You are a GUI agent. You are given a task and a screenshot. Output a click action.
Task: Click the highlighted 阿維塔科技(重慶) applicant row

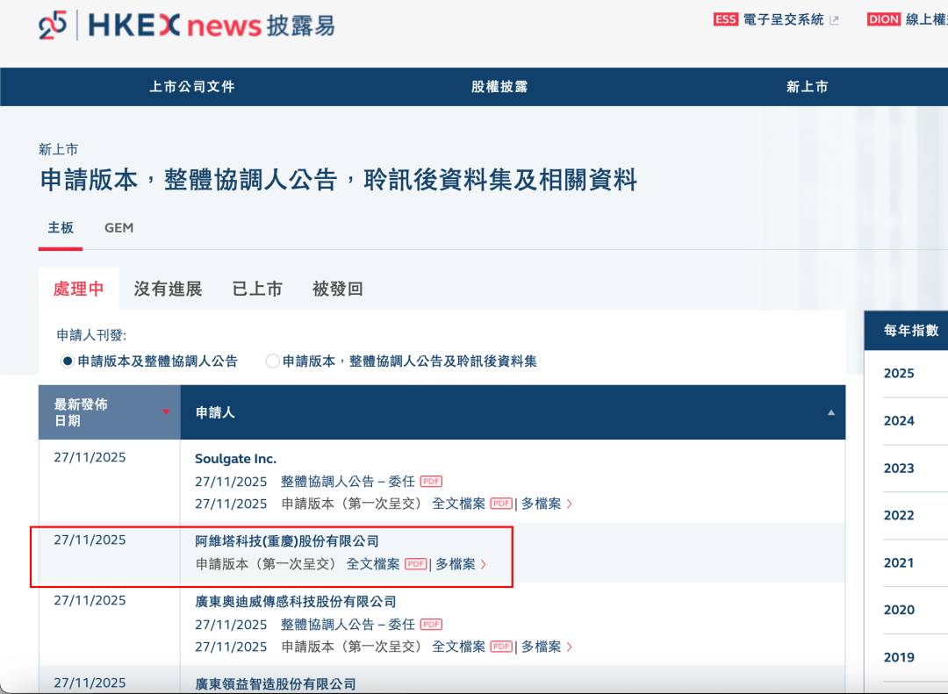285,541
